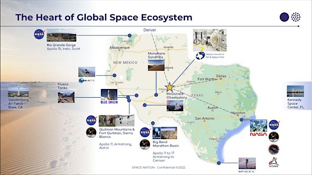This screenshot has height=175, width=312.
Task: Click the Denver label above the map
Action: pyautogui.click(x=151, y=30)
